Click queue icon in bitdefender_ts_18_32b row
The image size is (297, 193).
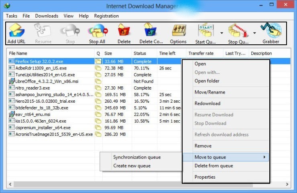[98, 107]
